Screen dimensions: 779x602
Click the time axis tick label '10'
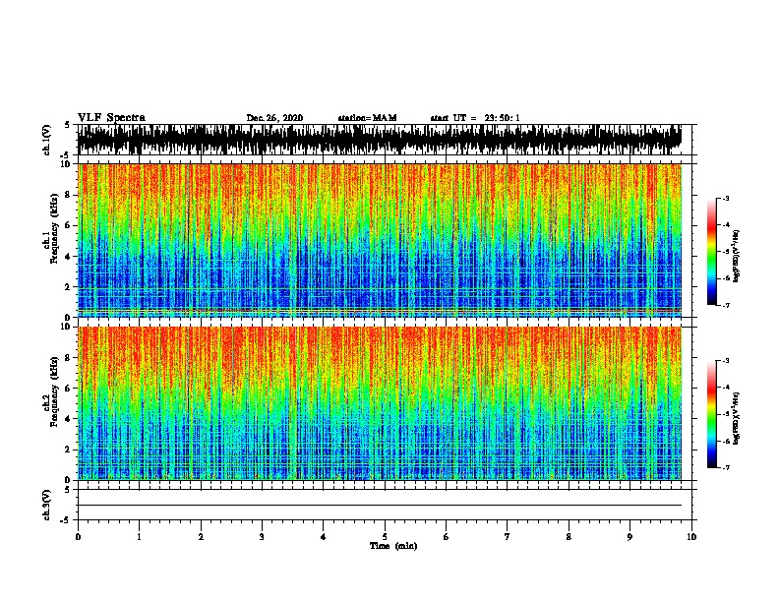tap(691, 537)
